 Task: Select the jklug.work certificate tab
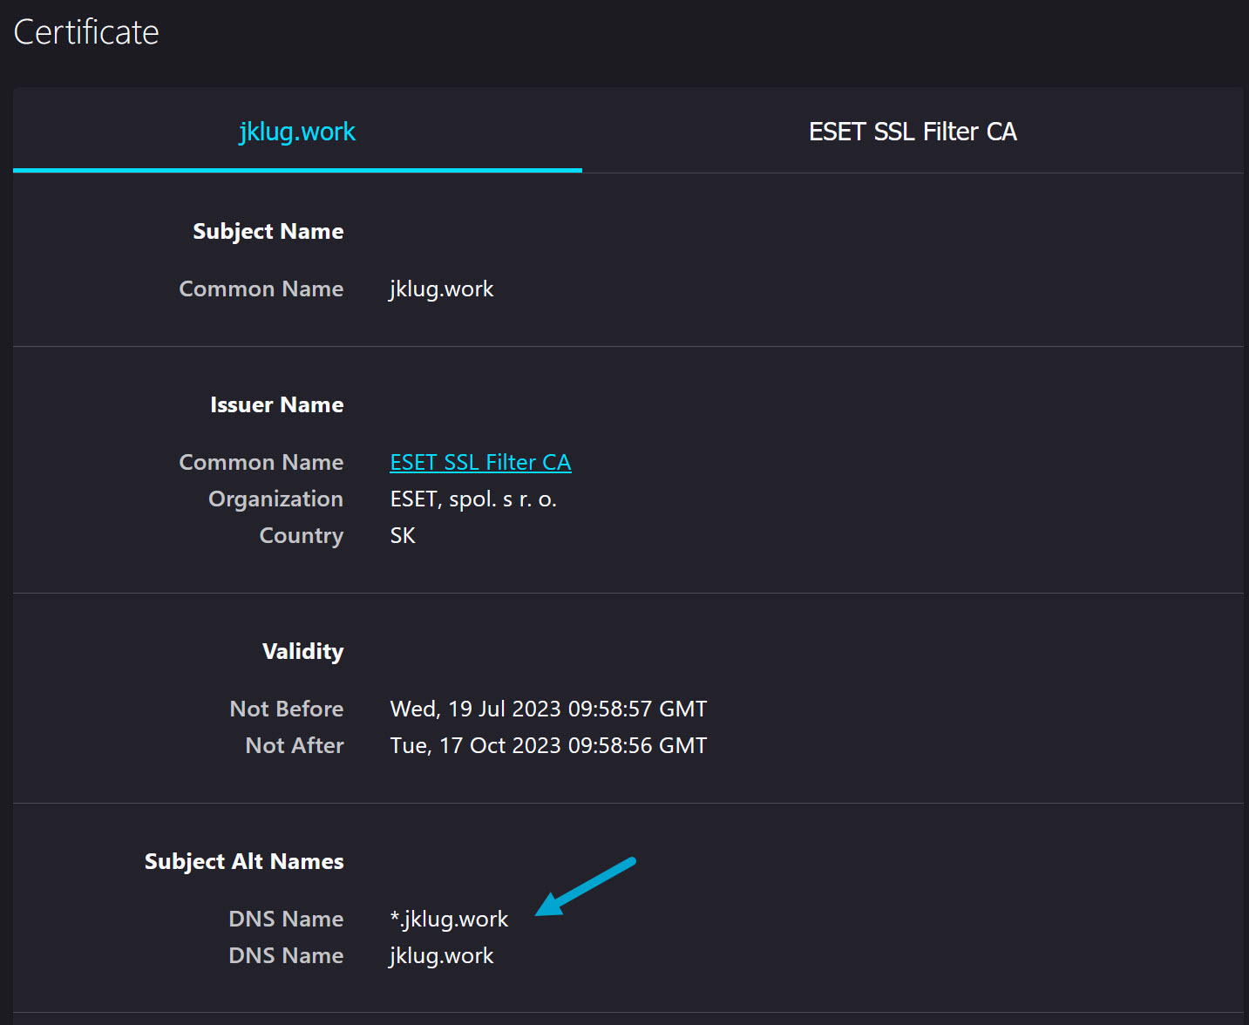[x=297, y=131]
